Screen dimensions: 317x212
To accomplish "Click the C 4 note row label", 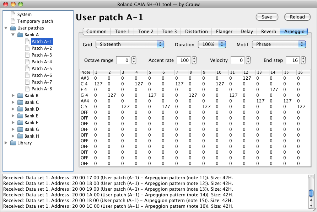I will [x=84, y=84].
